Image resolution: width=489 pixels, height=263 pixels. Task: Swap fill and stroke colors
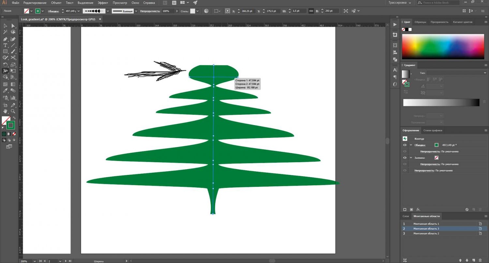click(14, 118)
